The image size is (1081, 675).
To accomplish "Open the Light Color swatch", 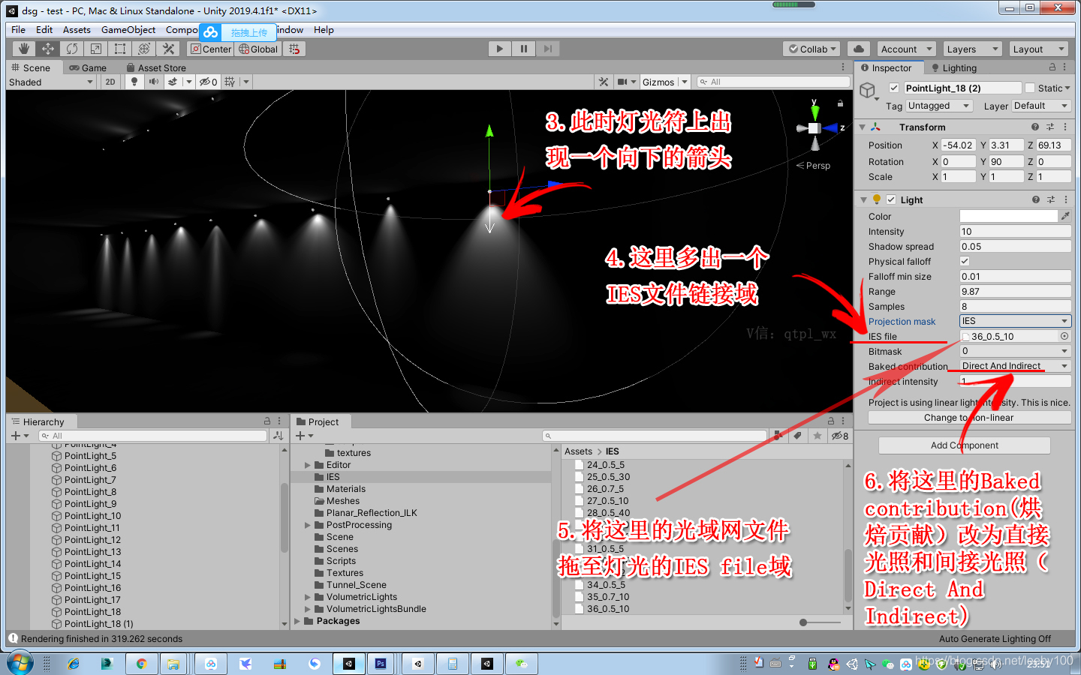I will point(1008,216).
